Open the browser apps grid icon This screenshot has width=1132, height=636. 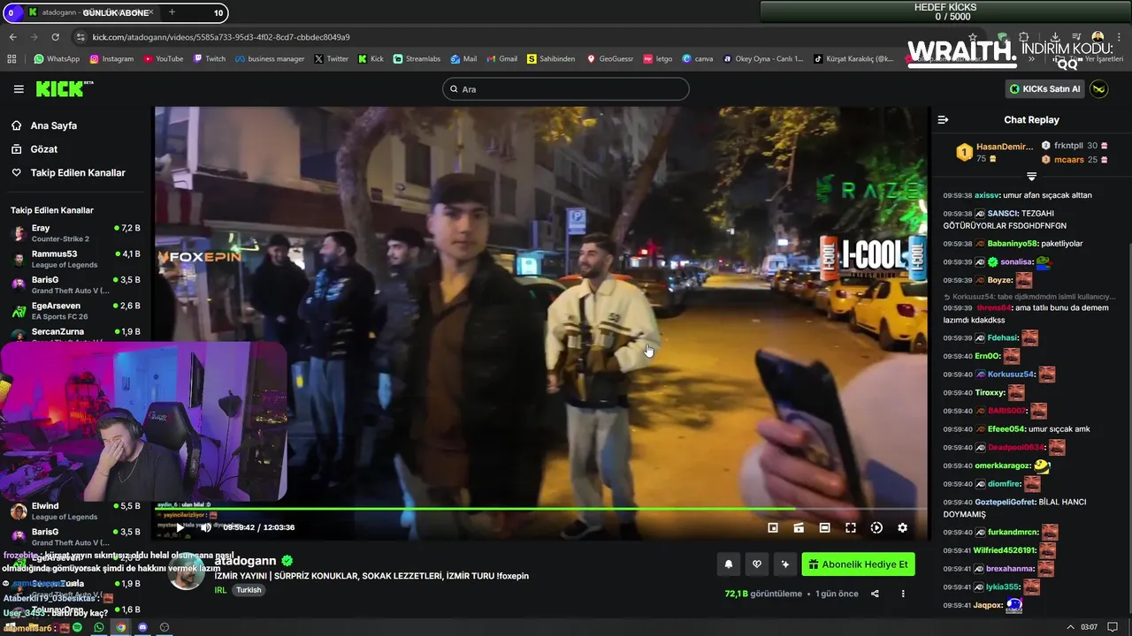11,59
